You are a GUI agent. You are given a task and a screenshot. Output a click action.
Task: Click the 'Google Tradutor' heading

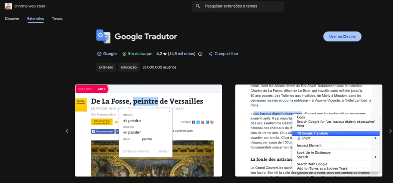coord(146,36)
